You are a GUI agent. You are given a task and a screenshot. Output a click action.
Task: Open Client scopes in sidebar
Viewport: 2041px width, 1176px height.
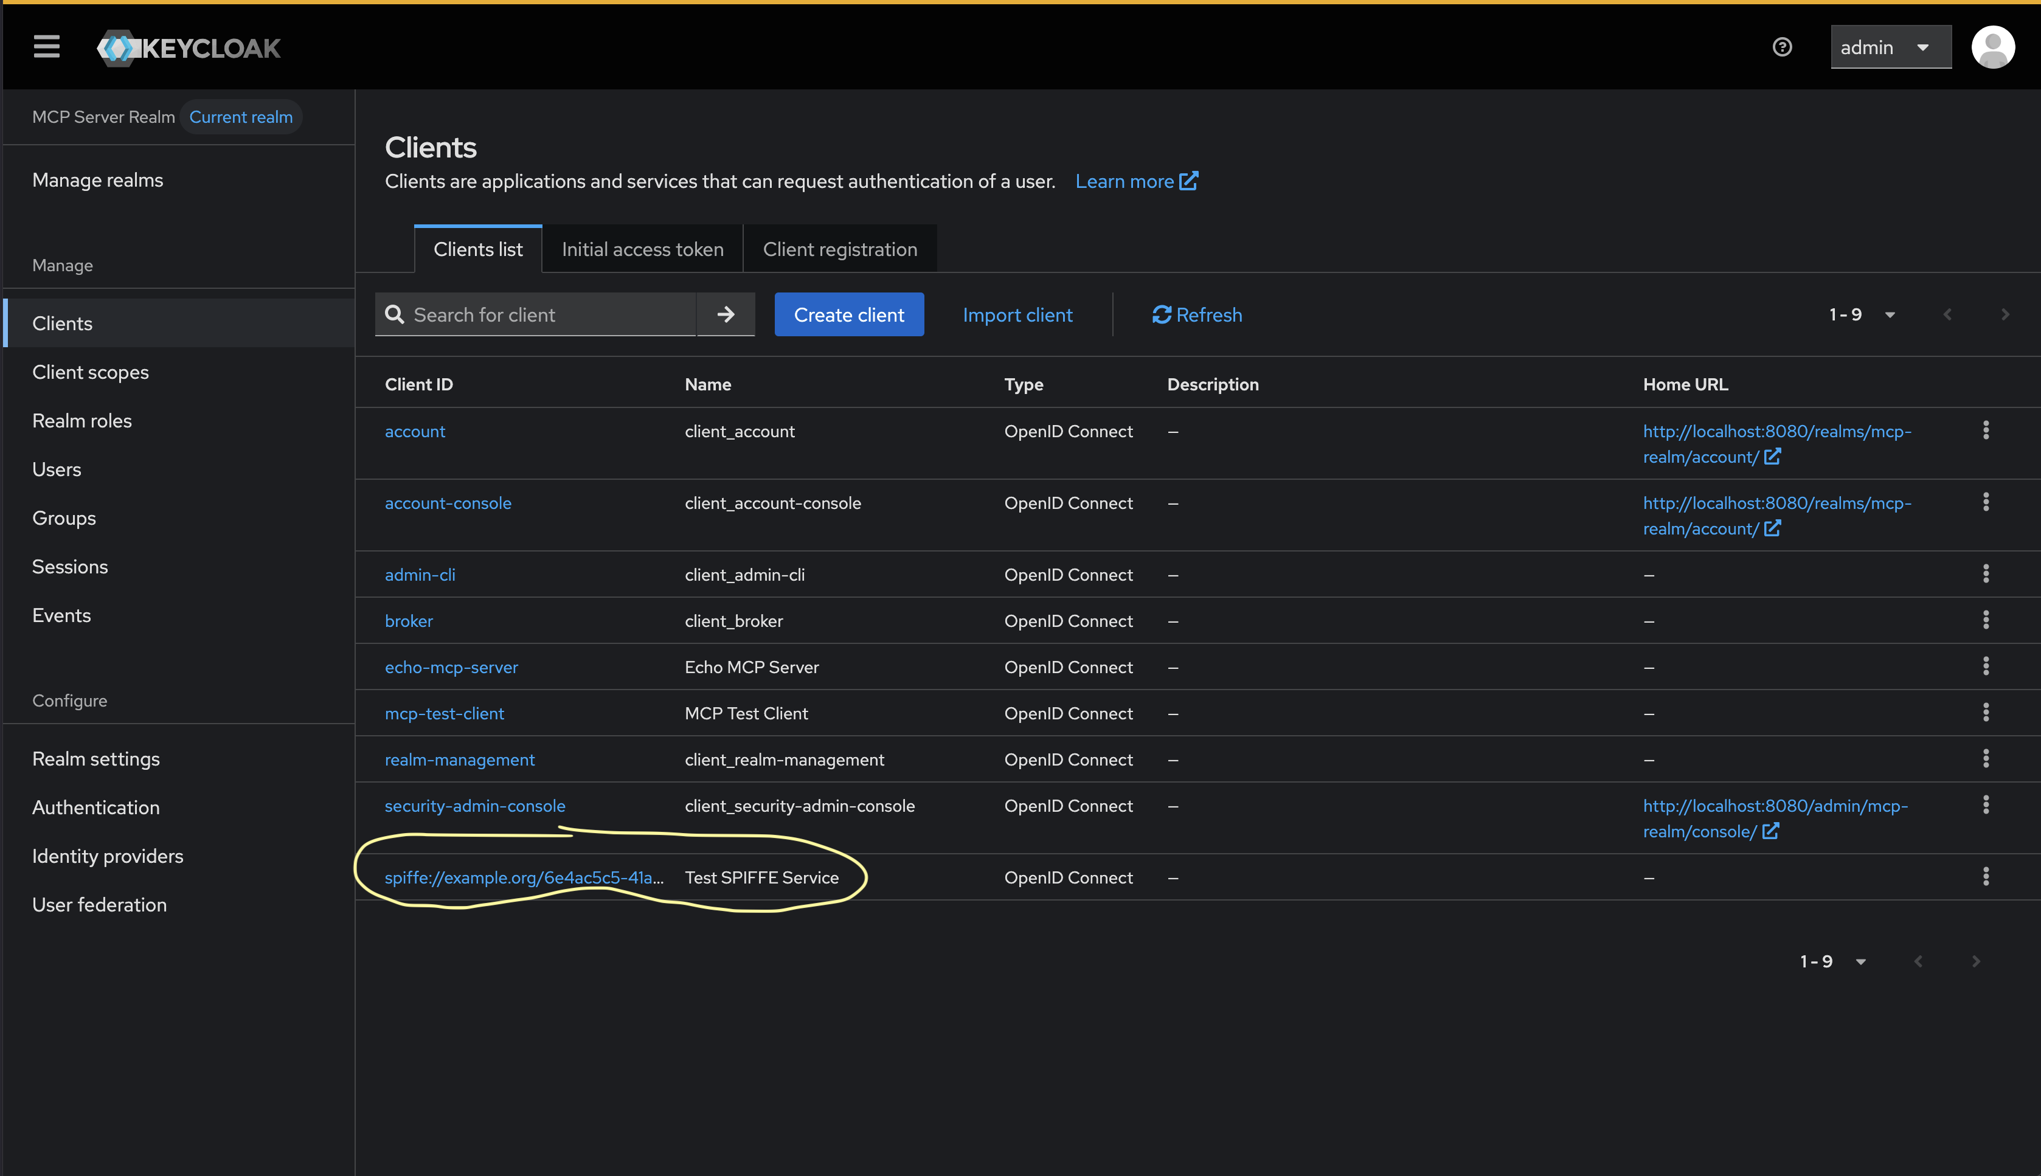179,372
